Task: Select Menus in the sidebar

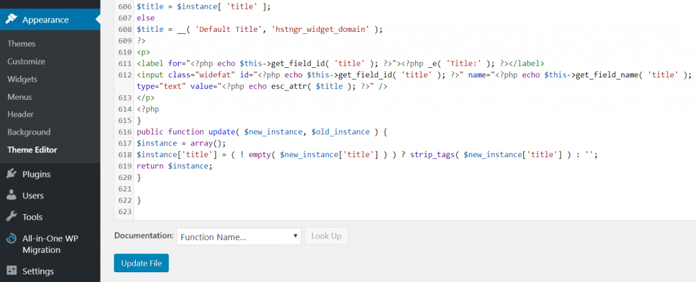Action: pyautogui.click(x=20, y=96)
